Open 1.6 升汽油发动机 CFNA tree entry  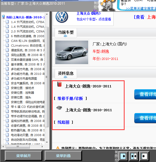coord(27,27)
